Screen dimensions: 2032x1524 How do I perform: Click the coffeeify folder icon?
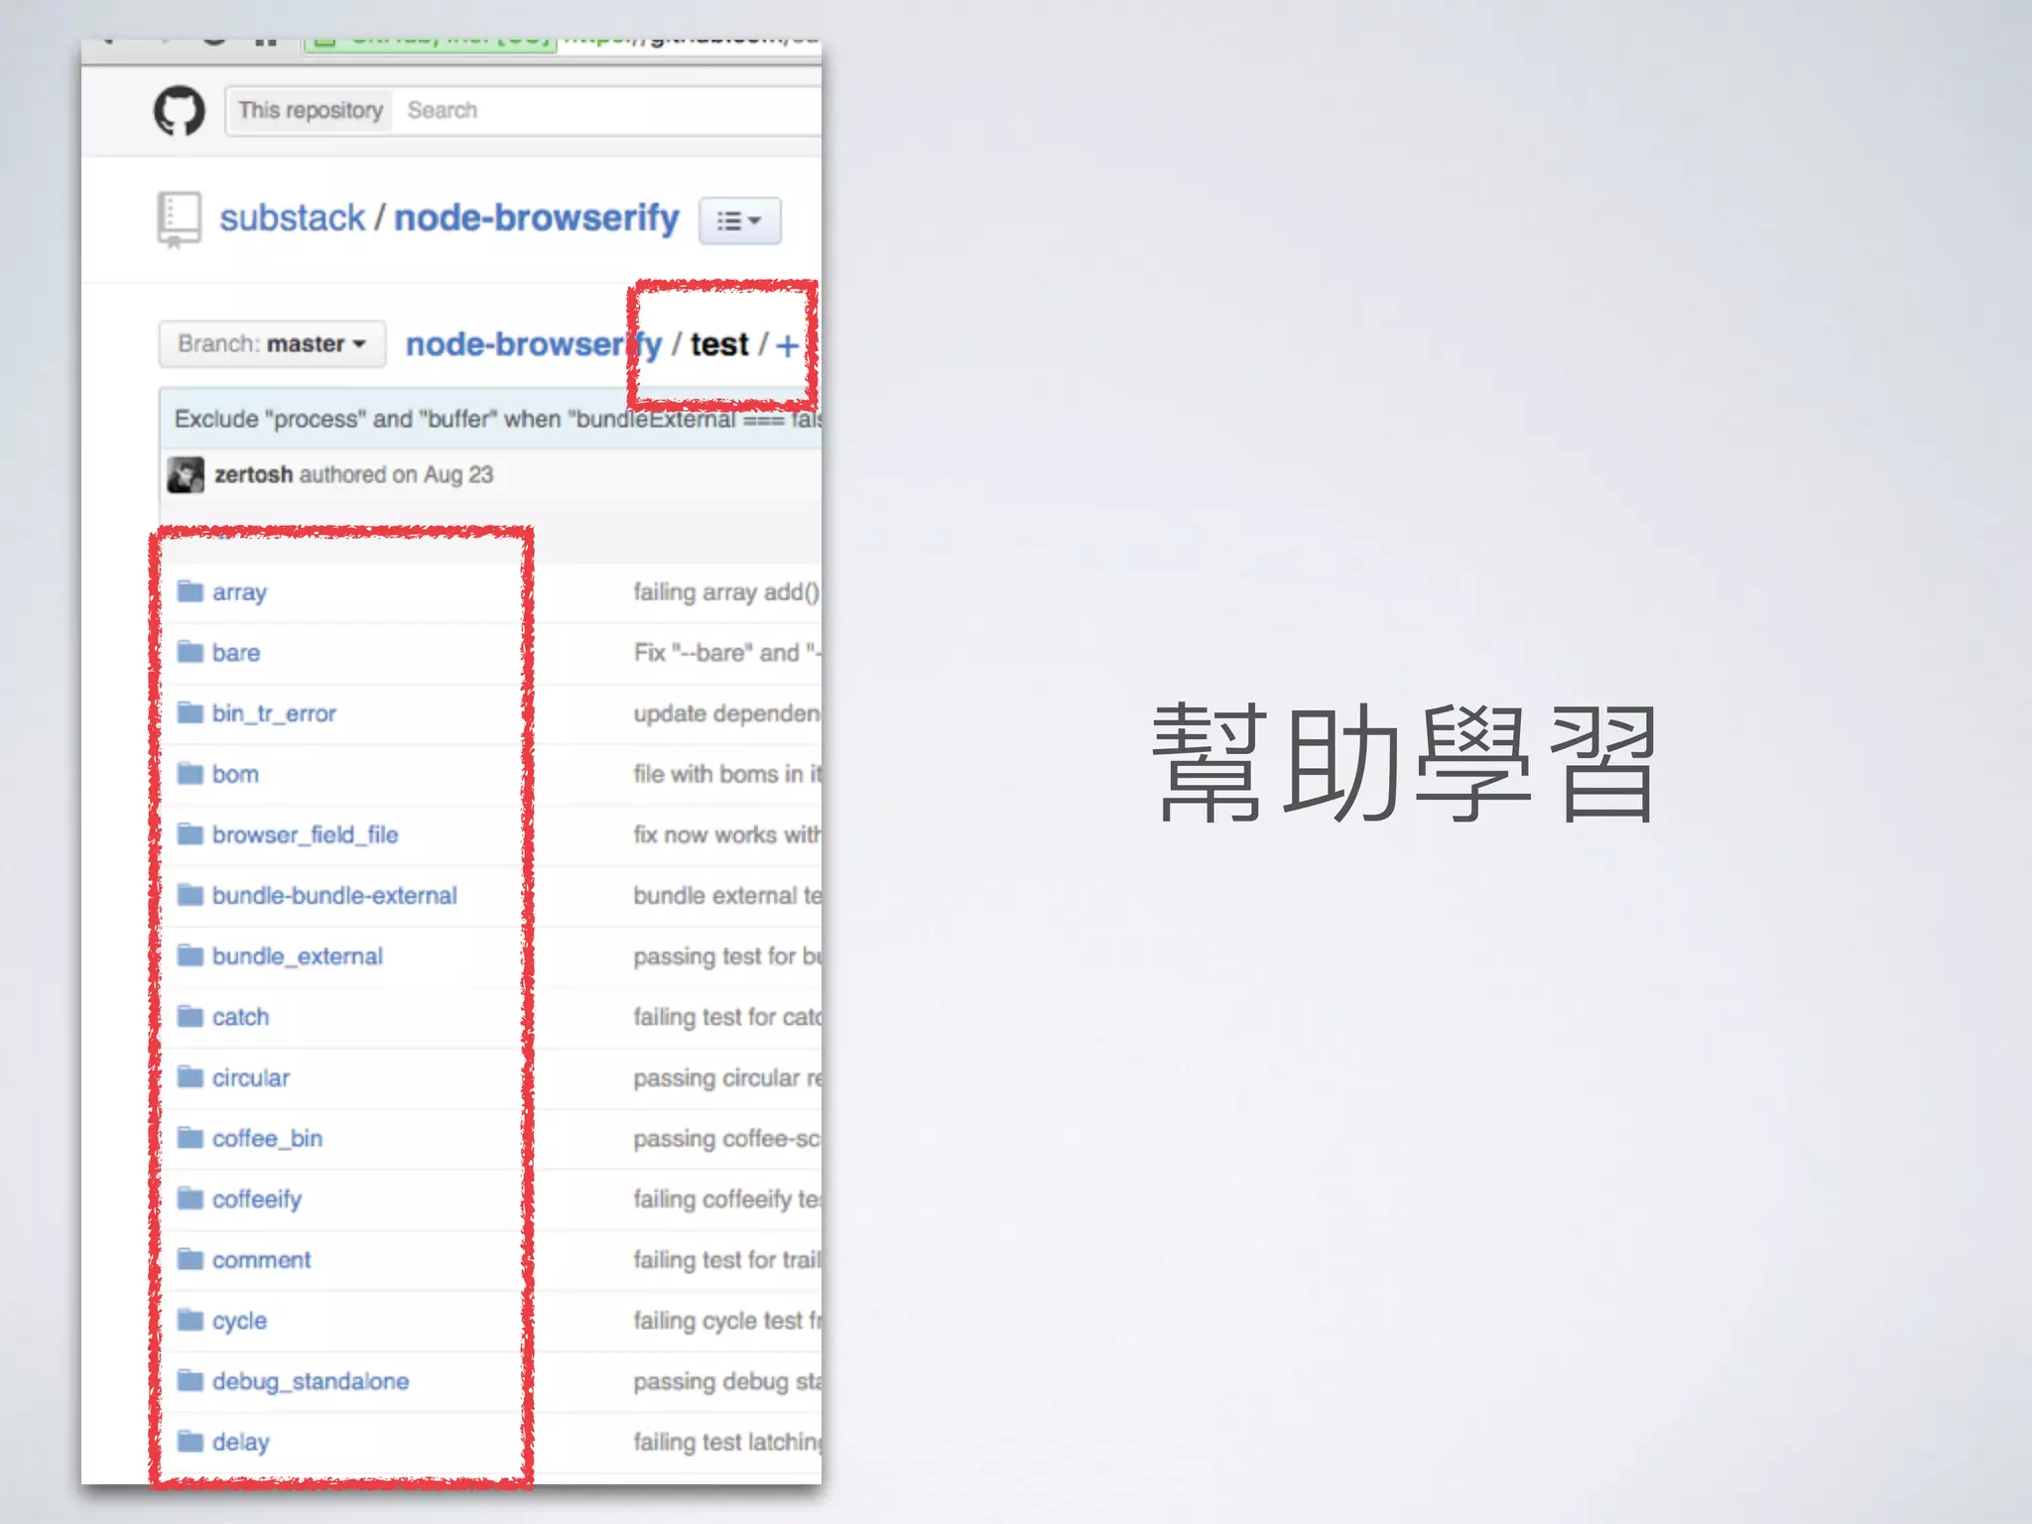pyautogui.click(x=190, y=1199)
